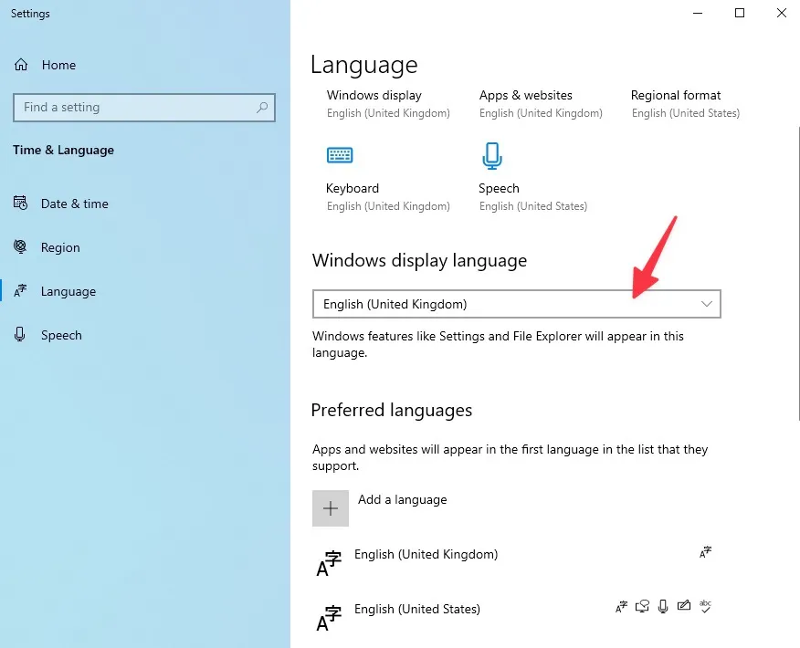Open Speech tile under Language

point(533,178)
